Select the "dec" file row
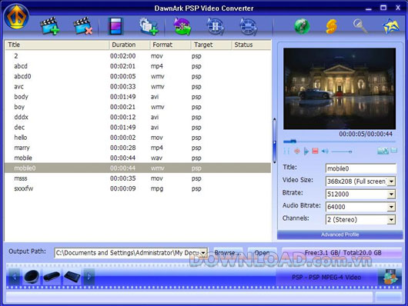 [138, 128]
